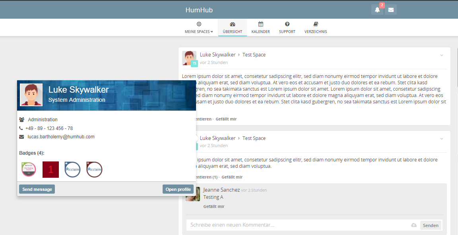Viewport: 458px width, 235px height.
Task: Open the first post's options chevron
Action: tap(441, 55)
